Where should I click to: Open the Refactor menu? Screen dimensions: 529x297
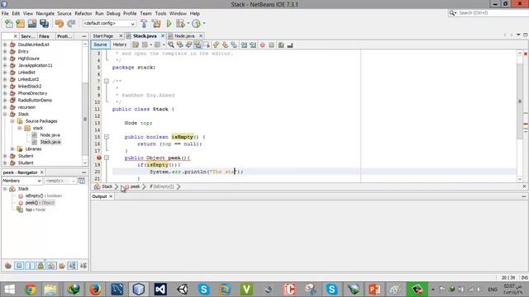click(x=83, y=13)
